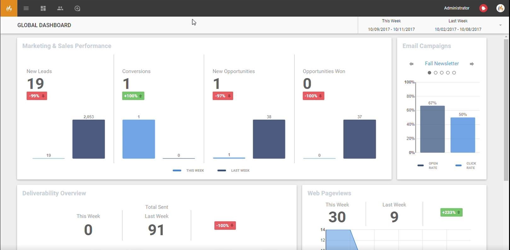Click the 38 last week opportunities bar
Image resolution: width=510 pixels, height=250 pixels.
[x=269, y=139]
